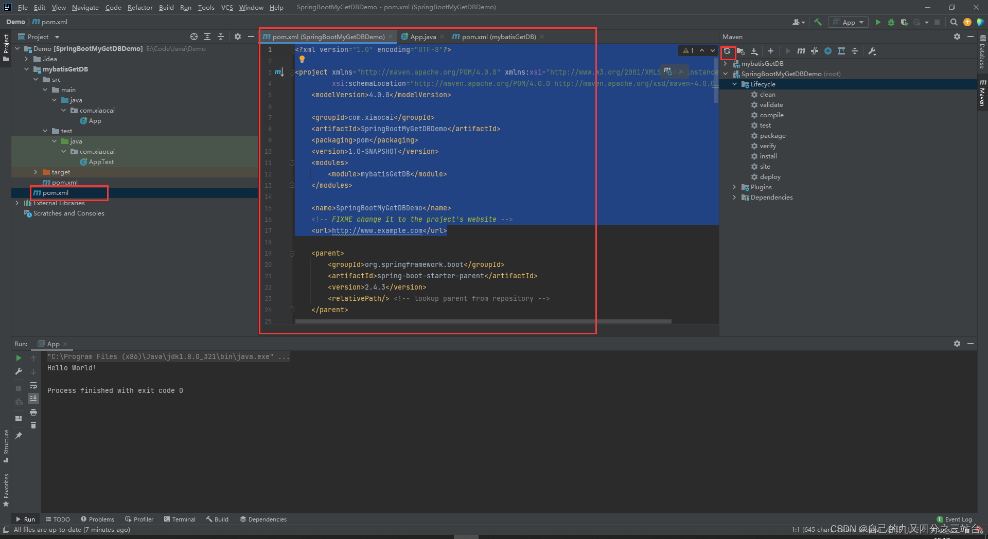Toggle soft-wrap in Run console
The image size is (988, 539).
(33, 385)
